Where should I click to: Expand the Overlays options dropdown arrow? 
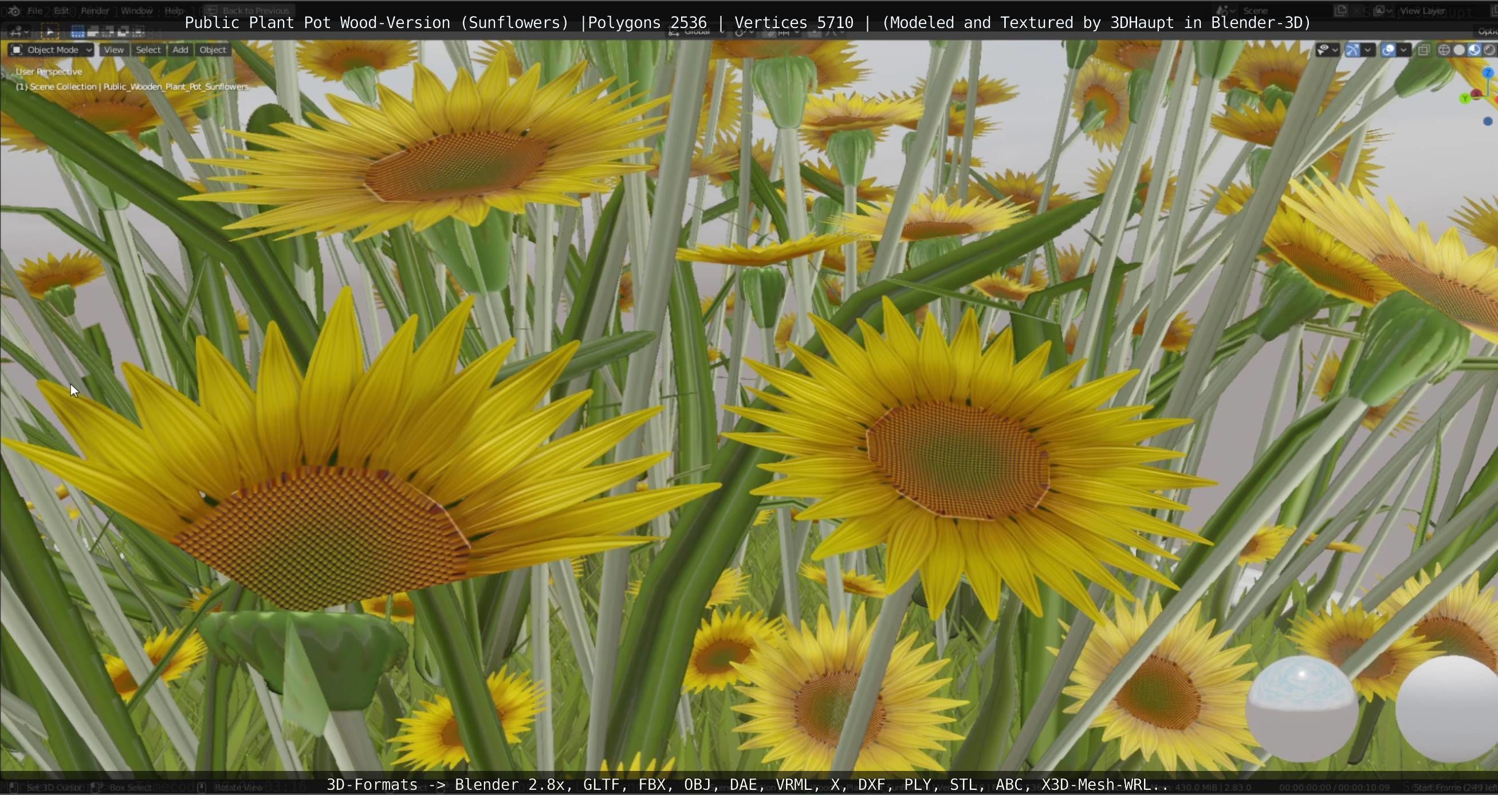(1404, 50)
